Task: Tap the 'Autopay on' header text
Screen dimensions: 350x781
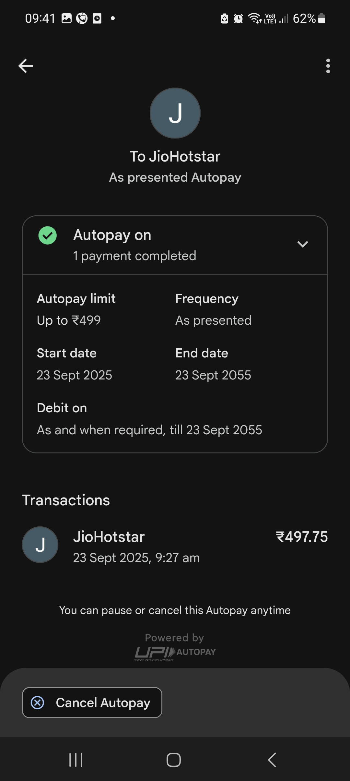Action: 112,235
